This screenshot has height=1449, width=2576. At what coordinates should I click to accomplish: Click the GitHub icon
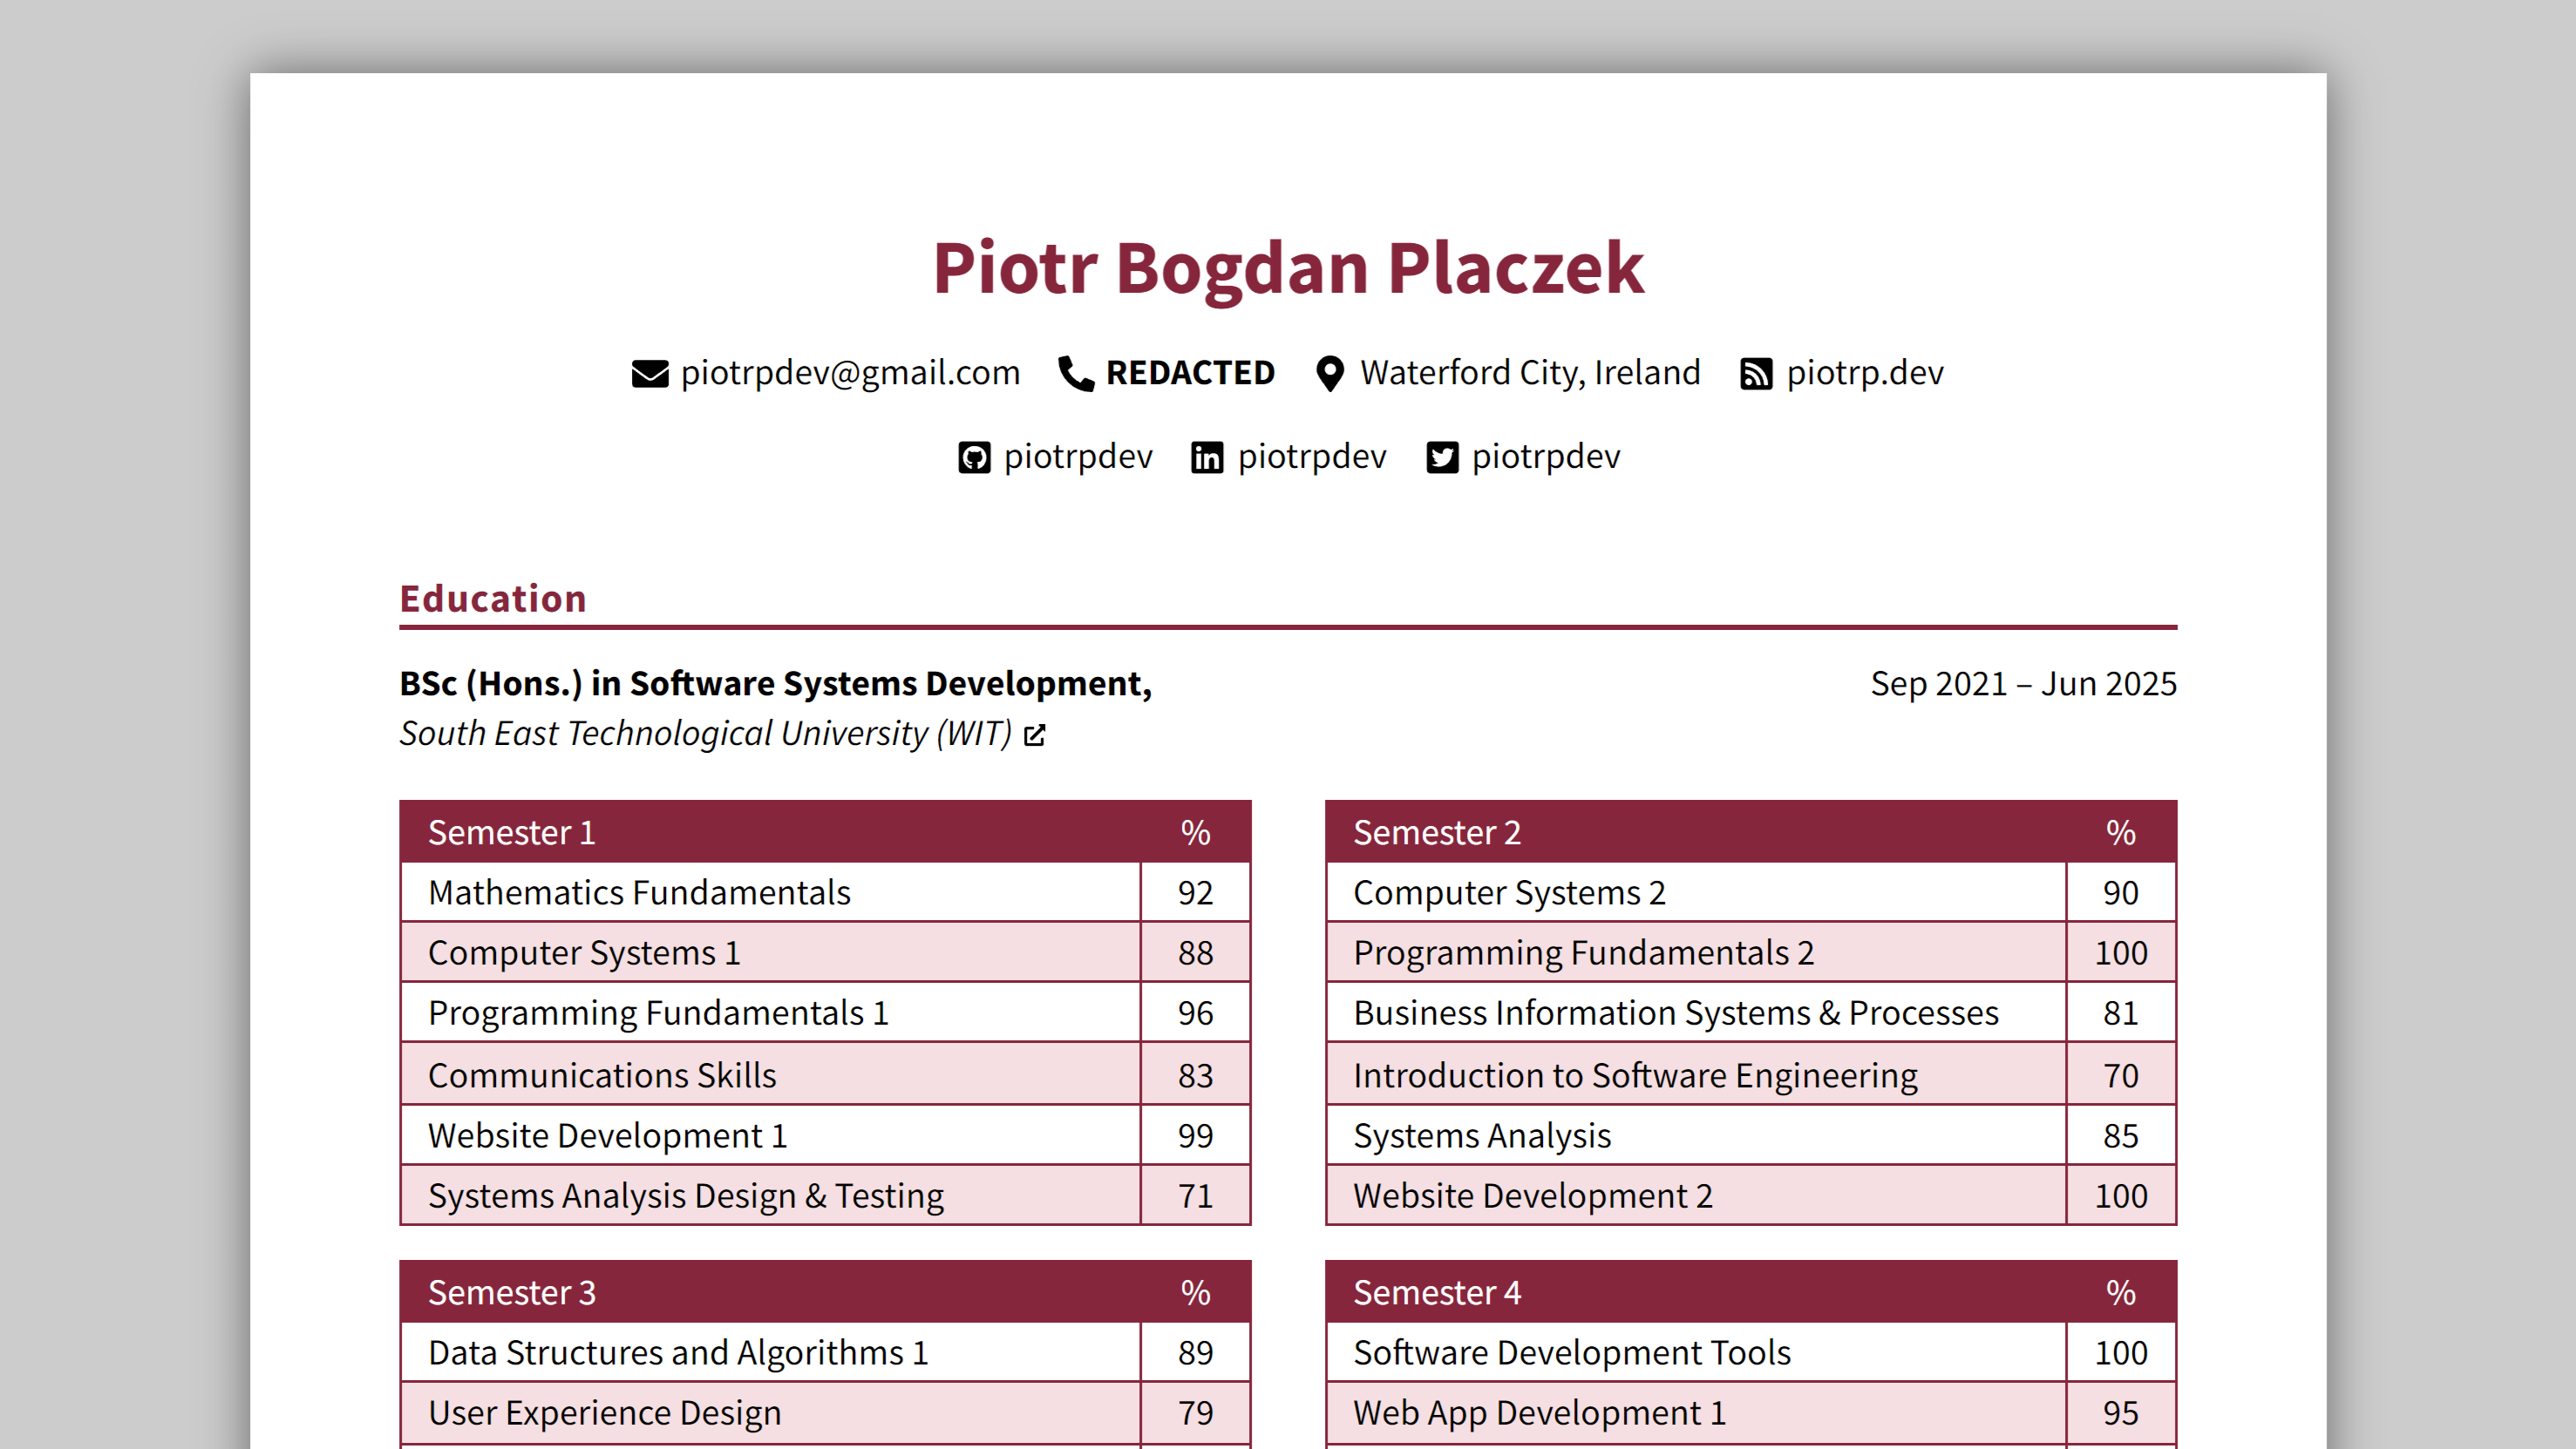[974, 457]
